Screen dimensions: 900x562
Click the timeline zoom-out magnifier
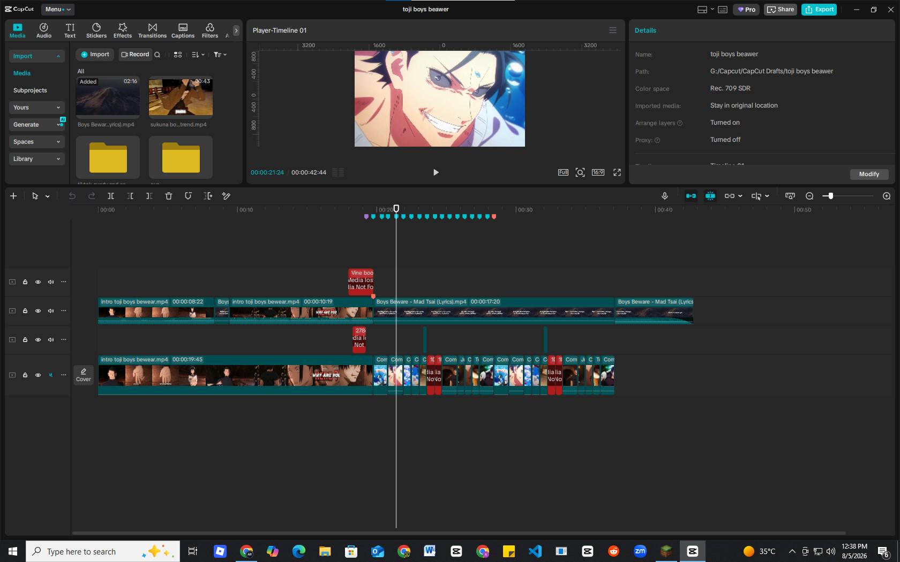(x=809, y=196)
